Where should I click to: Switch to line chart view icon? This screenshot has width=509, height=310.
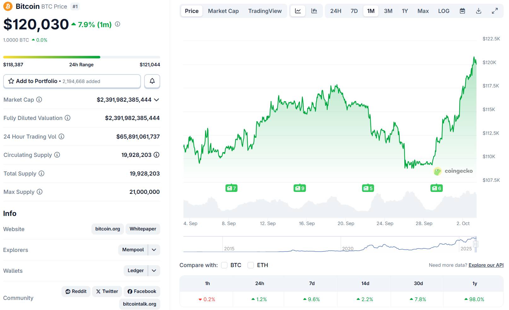click(298, 11)
